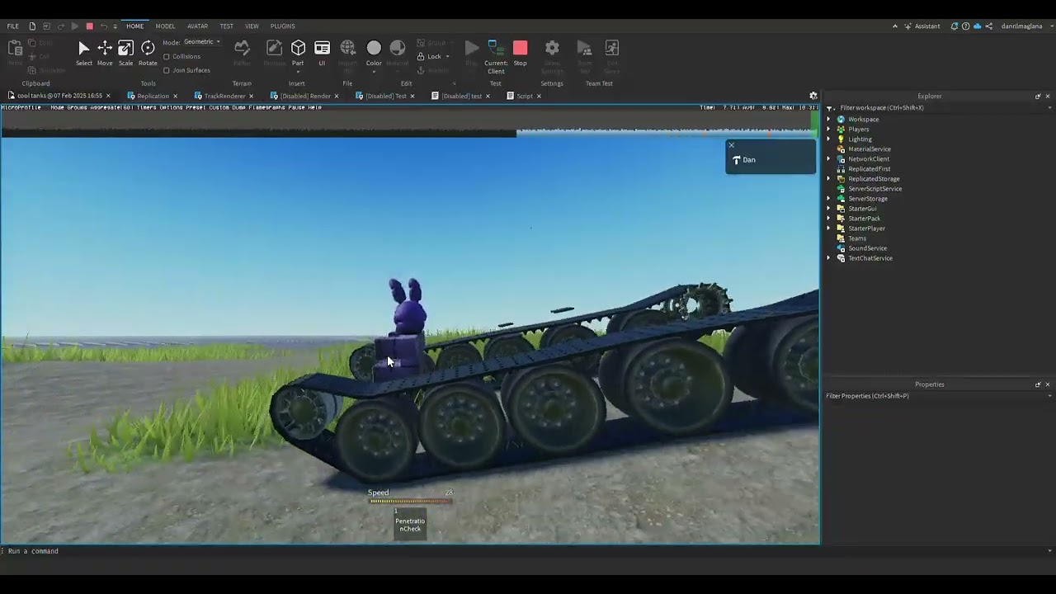Expand the Workspace node in Explorer
Viewport: 1056px width, 594px height.
(829, 120)
